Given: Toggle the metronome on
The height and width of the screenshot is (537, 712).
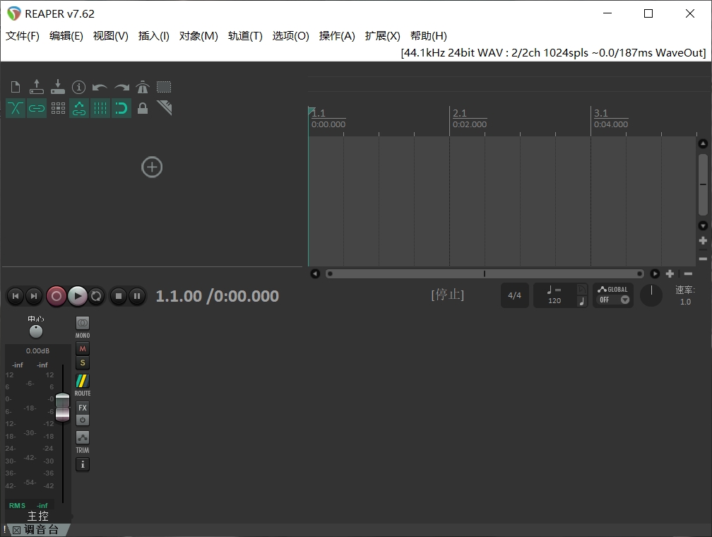Looking at the screenshot, I should (143, 86).
